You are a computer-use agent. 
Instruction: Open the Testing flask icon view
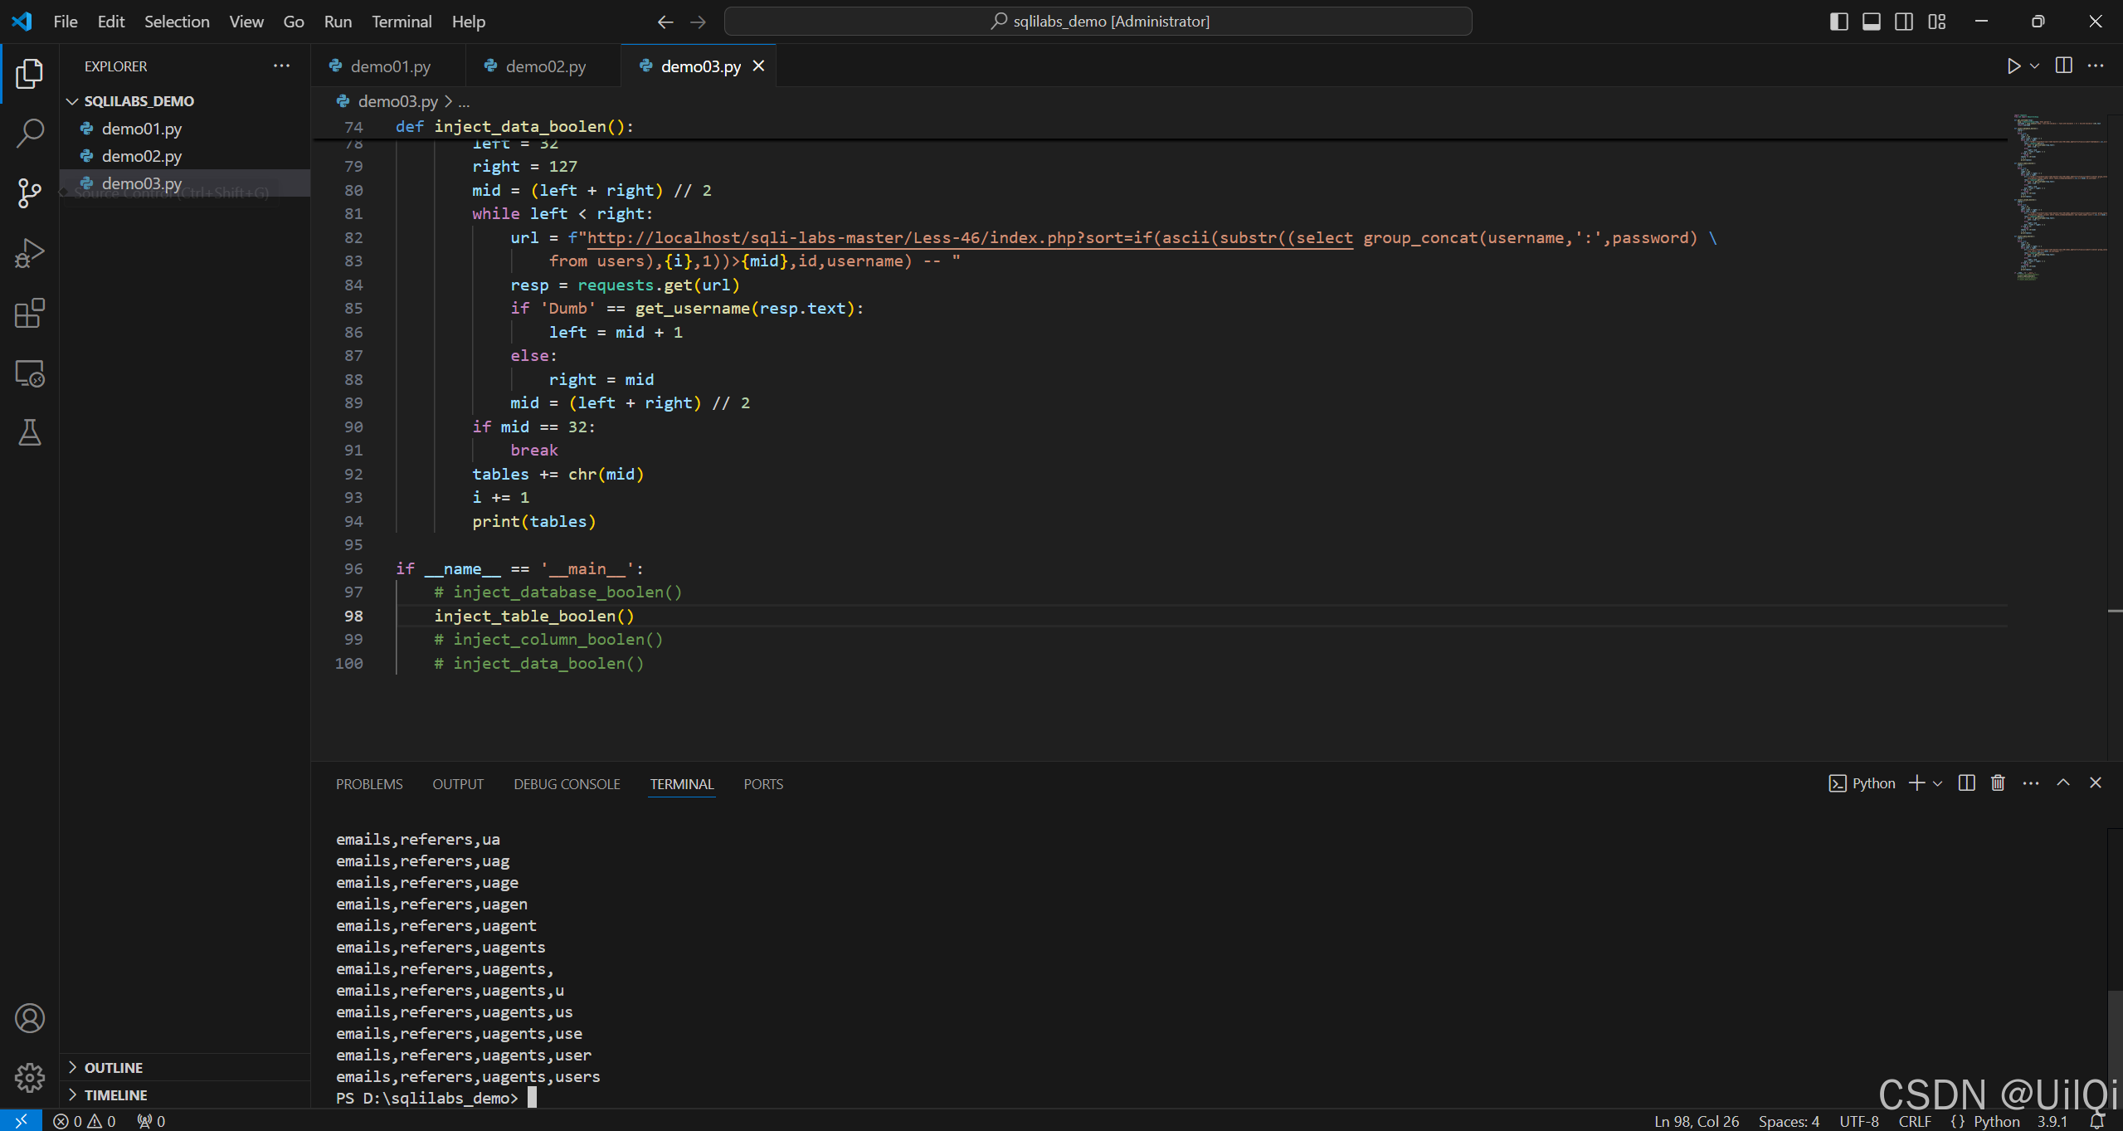[x=30, y=432]
